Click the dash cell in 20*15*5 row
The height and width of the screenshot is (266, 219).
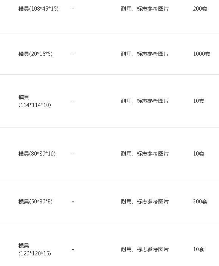pos(73,54)
